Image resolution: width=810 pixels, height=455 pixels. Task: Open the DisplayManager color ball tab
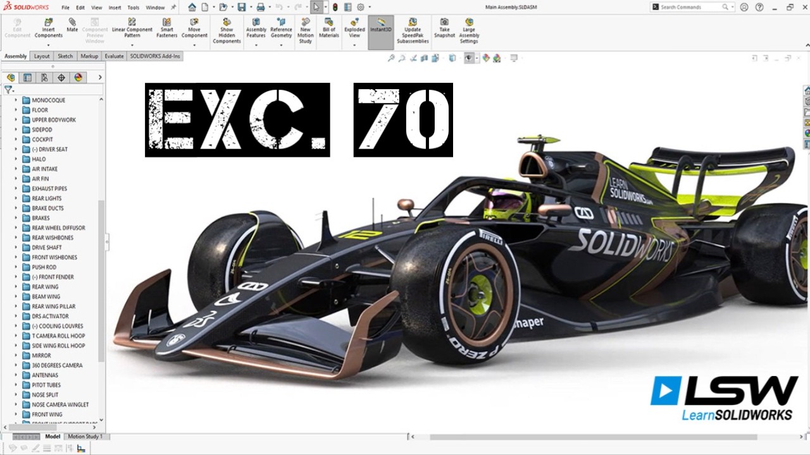(x=78, y=78)
